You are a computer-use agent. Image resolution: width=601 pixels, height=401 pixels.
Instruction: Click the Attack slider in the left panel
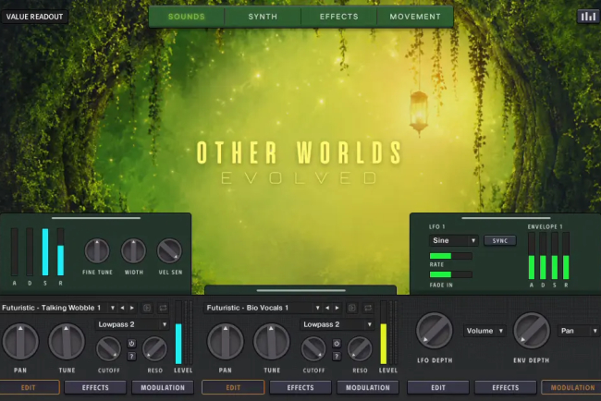(15, 251)
